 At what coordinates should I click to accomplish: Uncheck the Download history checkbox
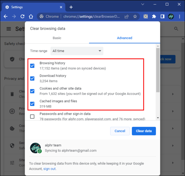32,78
